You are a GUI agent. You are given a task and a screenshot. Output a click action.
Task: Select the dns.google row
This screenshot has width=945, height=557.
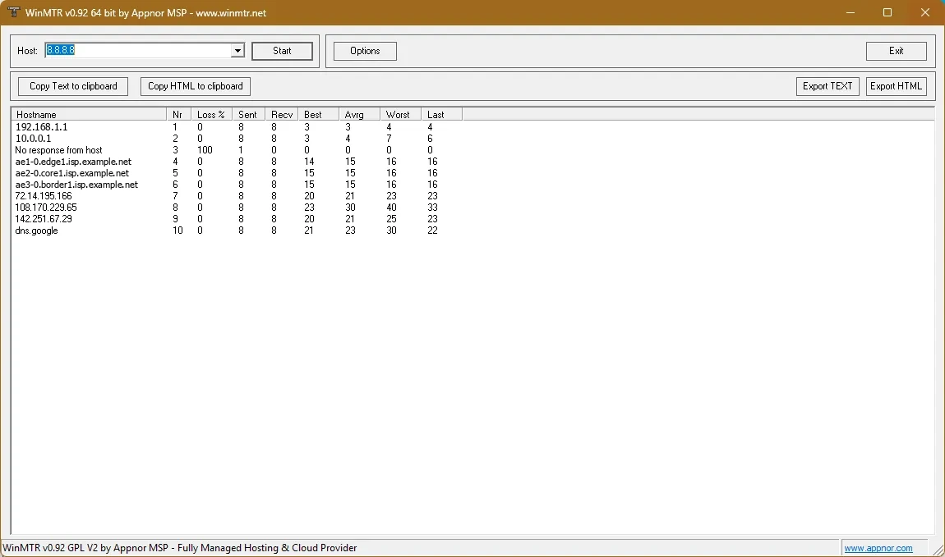click(x=237, y=231)
